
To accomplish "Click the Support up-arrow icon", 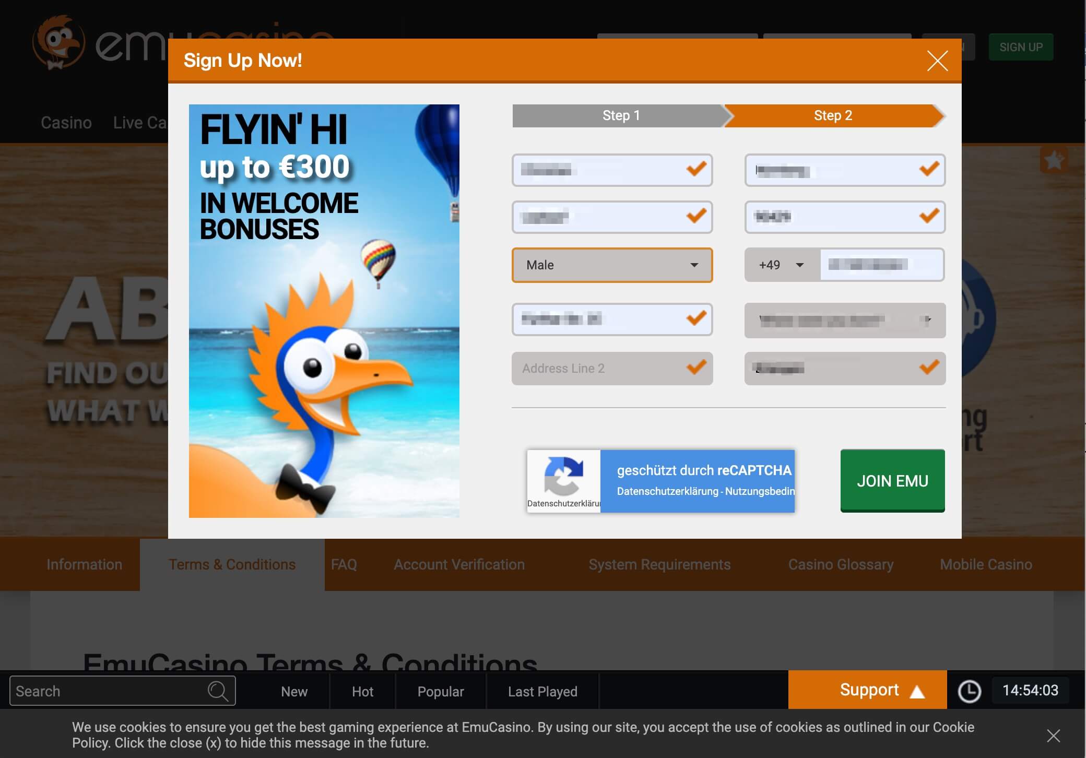I will pos(917,692).
